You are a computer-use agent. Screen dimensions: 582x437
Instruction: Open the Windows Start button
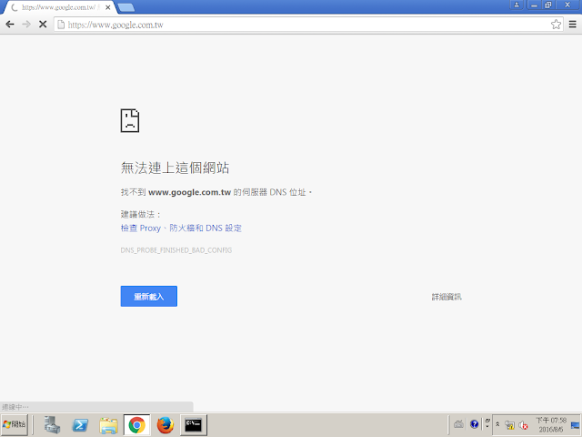coord(15,424)
